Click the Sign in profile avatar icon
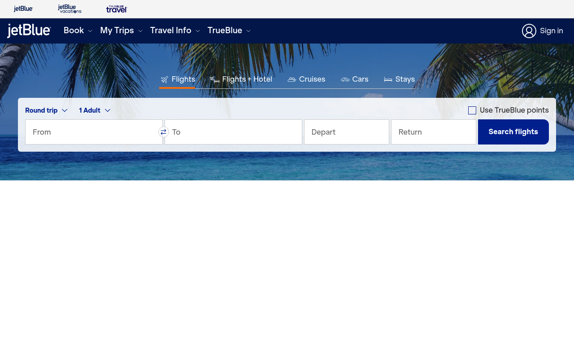Screen dimensions: 574x359 [529, 31]
